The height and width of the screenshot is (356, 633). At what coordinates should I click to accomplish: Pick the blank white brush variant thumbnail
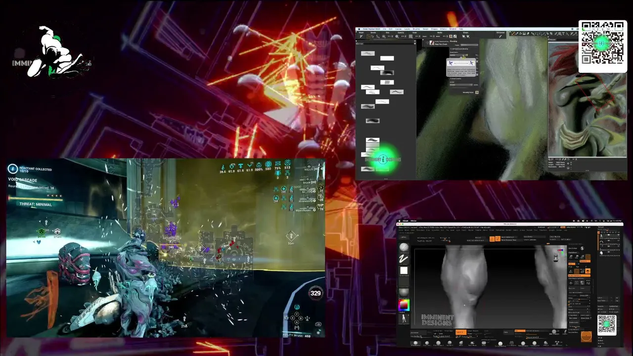point(387,58)
